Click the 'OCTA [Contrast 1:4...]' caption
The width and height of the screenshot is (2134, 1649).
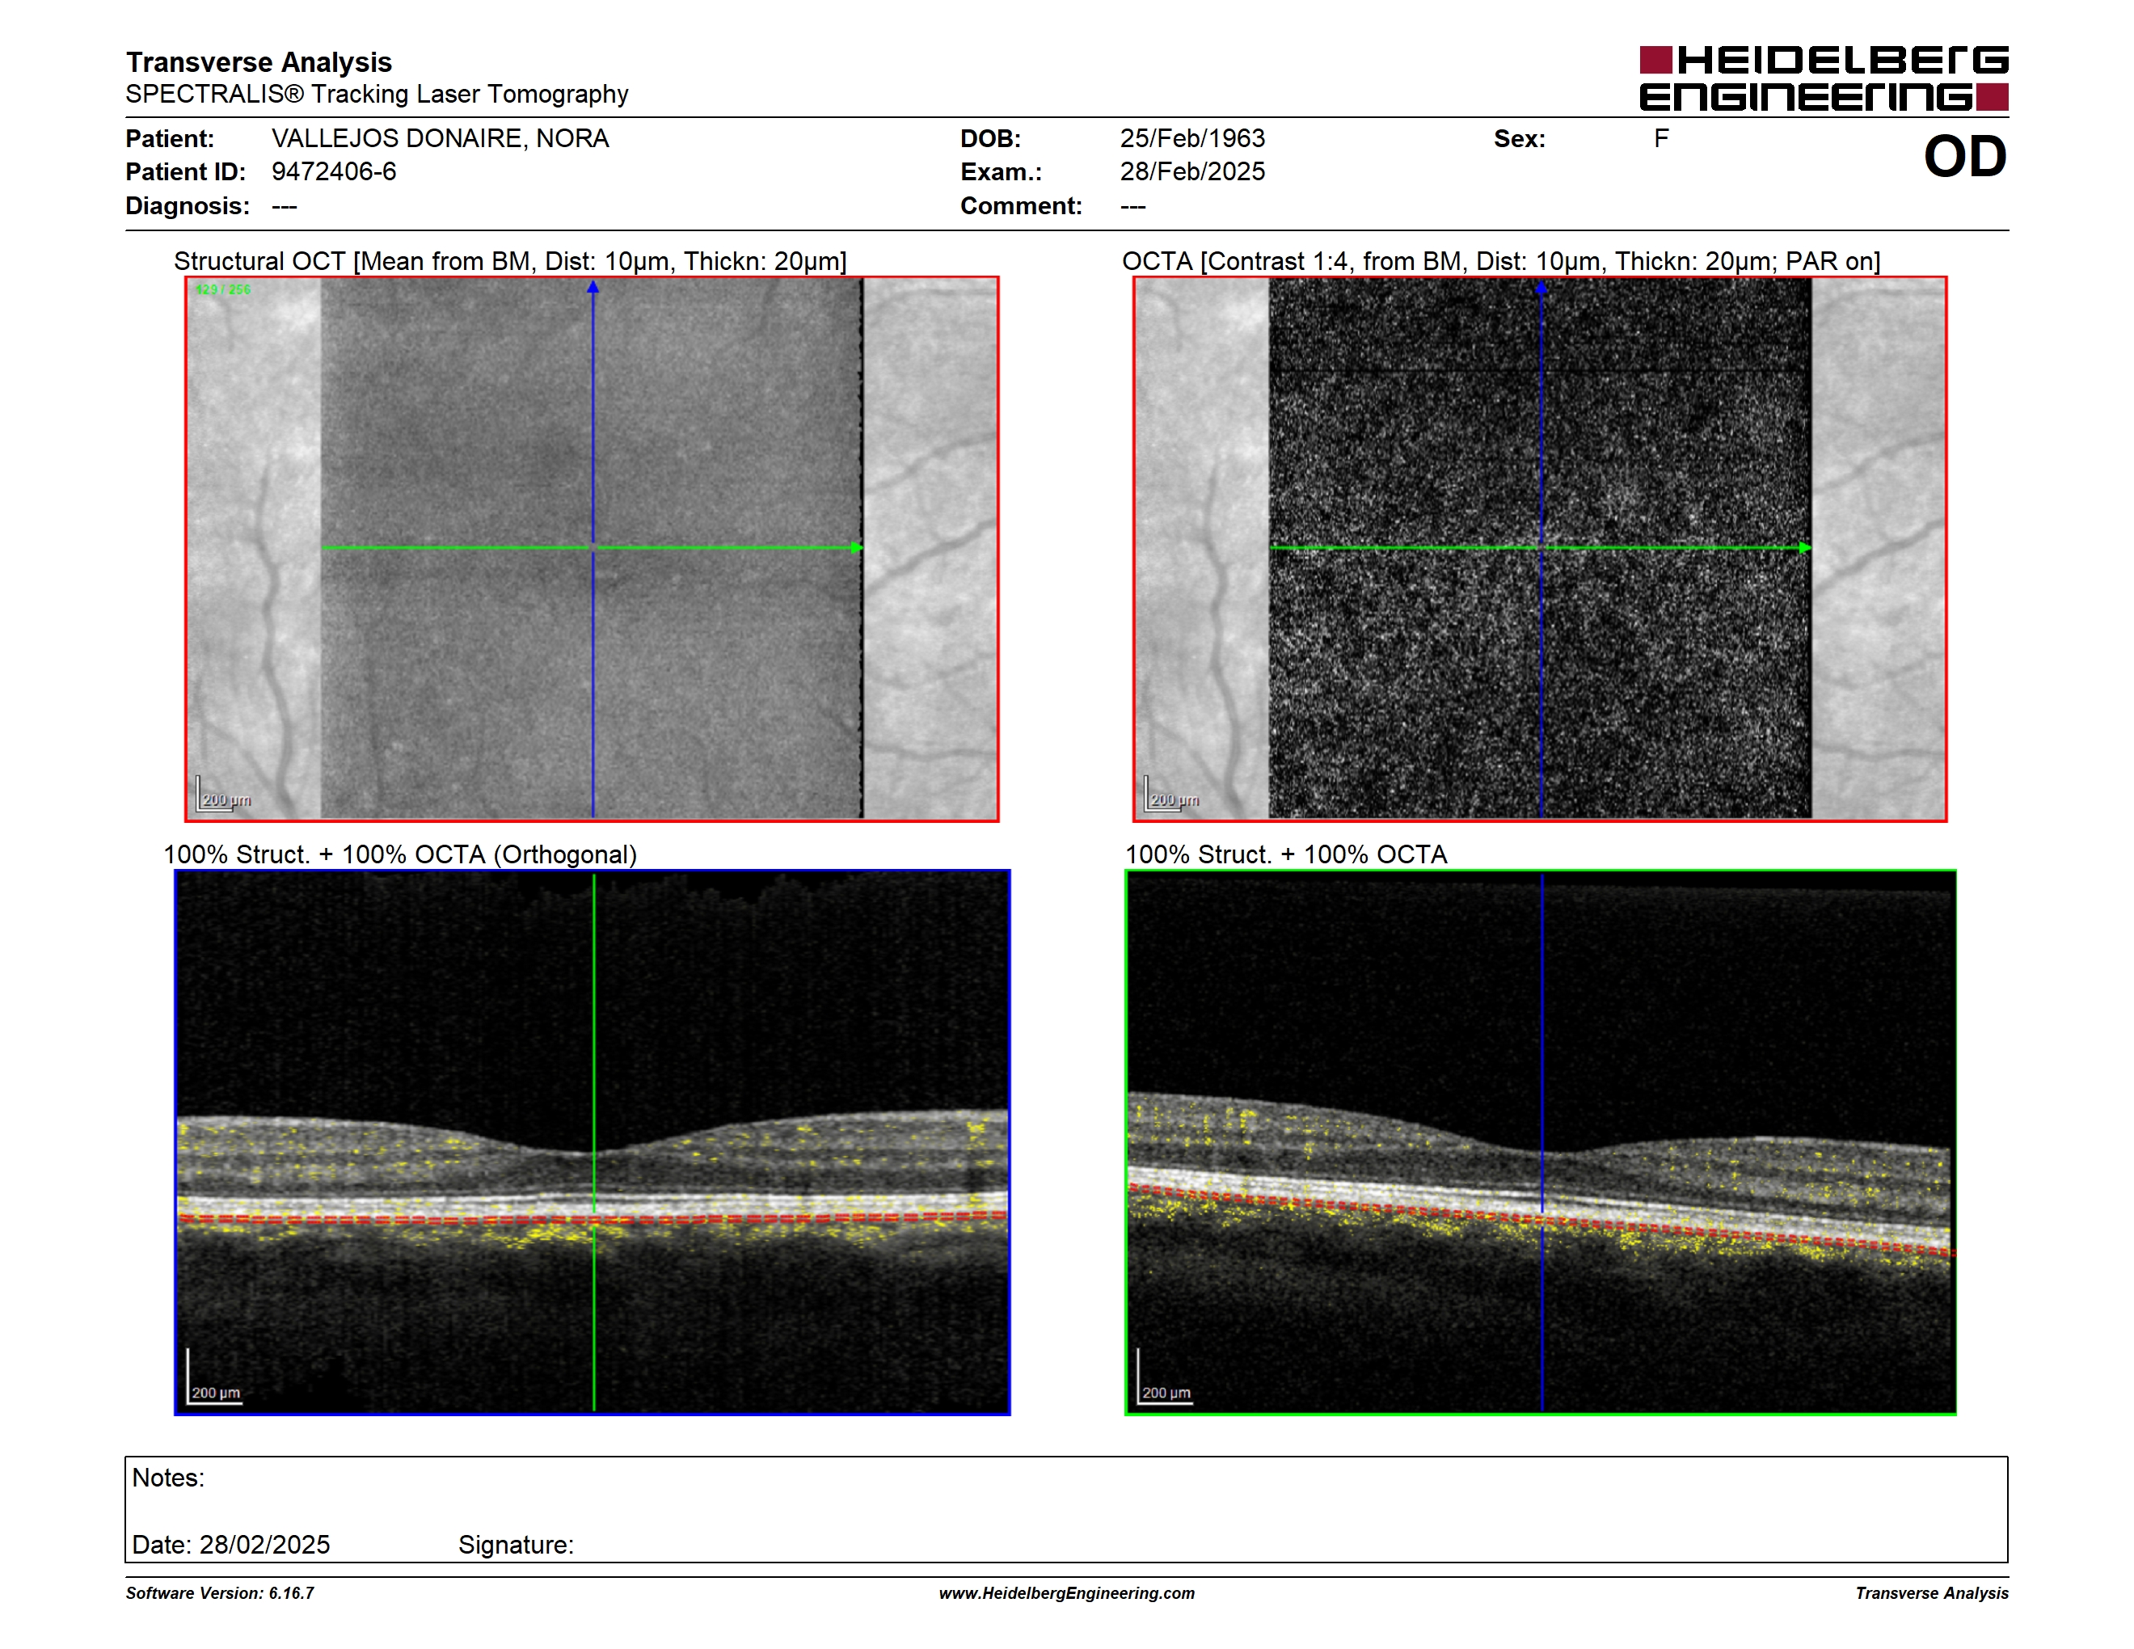pos(1501,261)
